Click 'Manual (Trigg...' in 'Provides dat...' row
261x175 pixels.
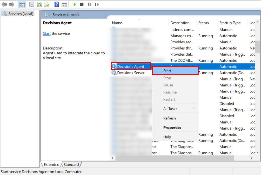coord(232,54)
